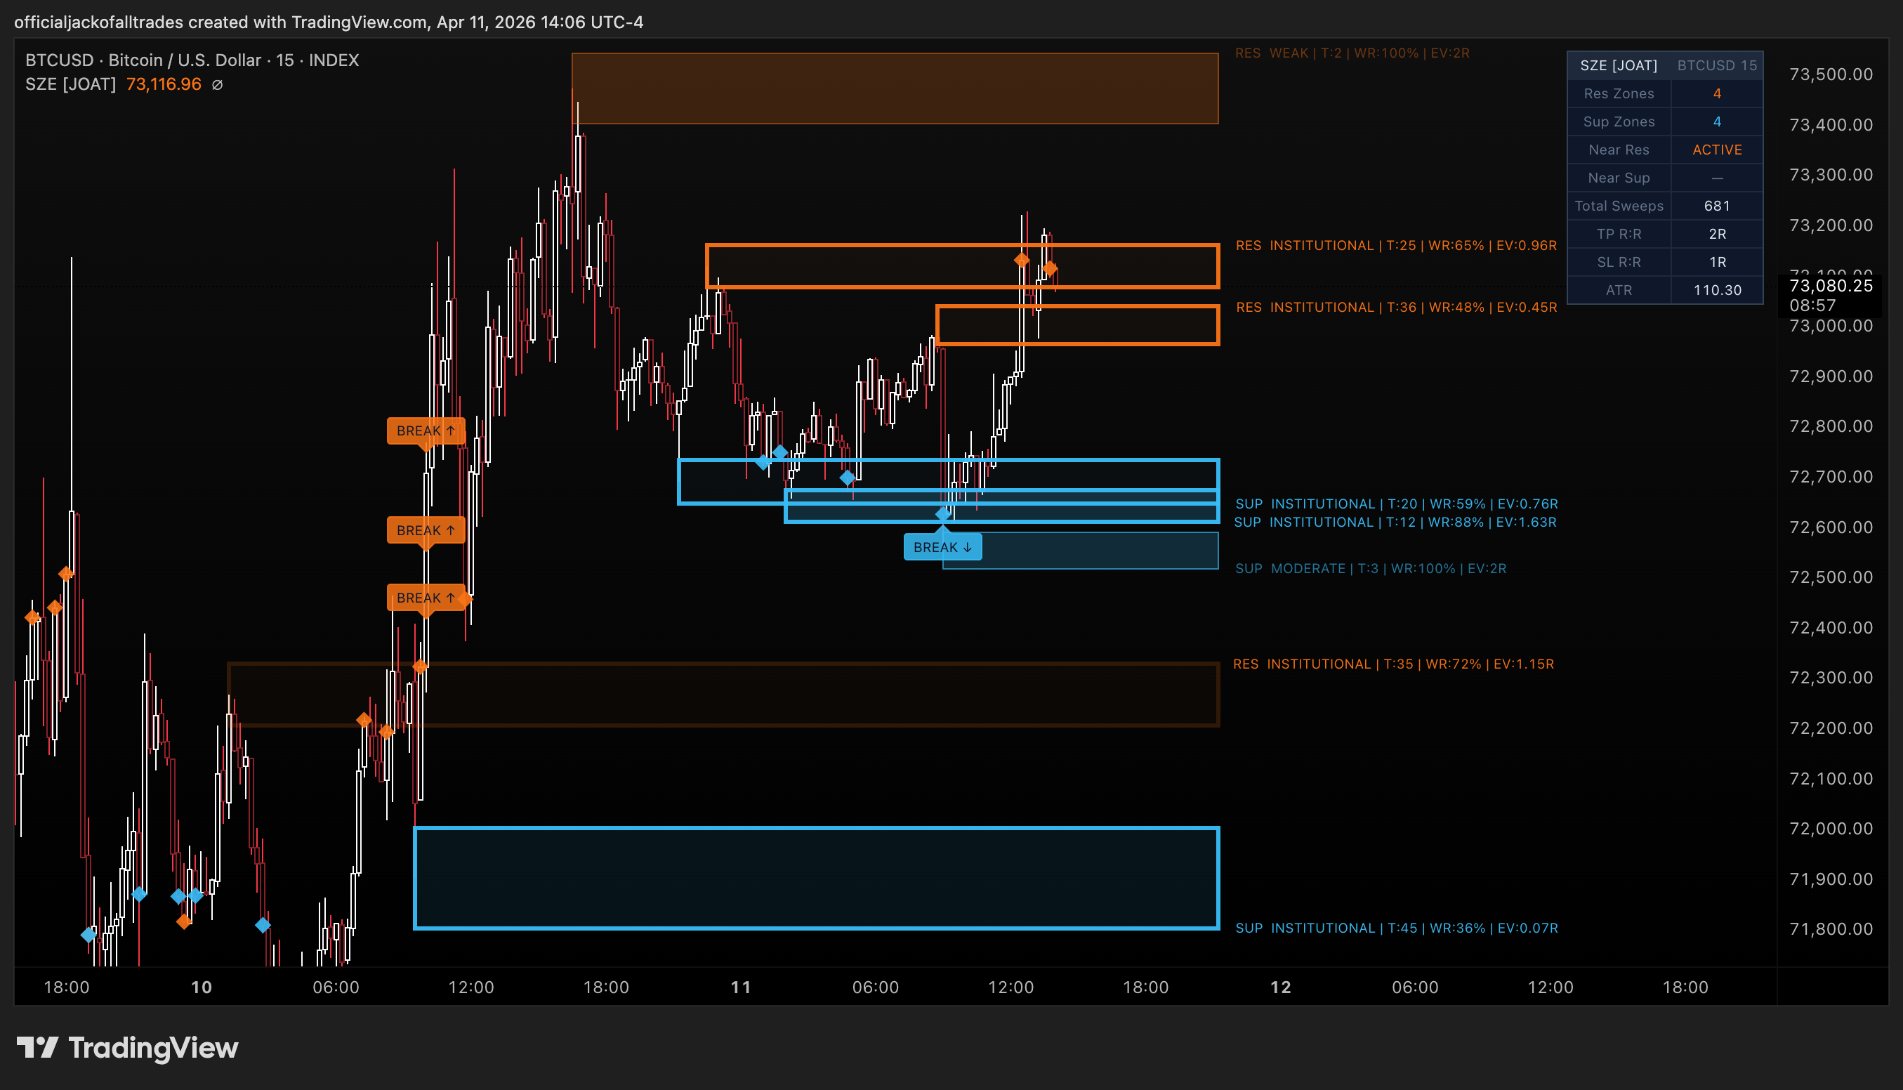Click the SUP INSTITUTIONAL T:12 WR:88% label
The width and height of the screenshot is (1903, 1090).
(1395, 522)
